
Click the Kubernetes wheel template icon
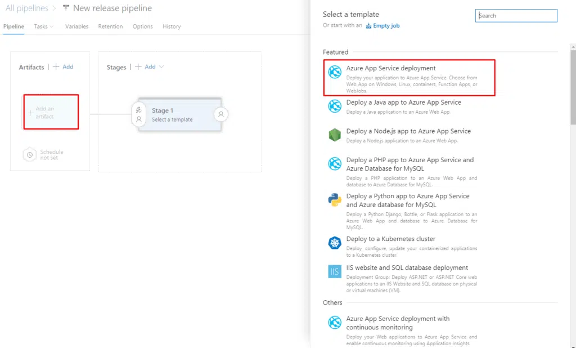335,243
